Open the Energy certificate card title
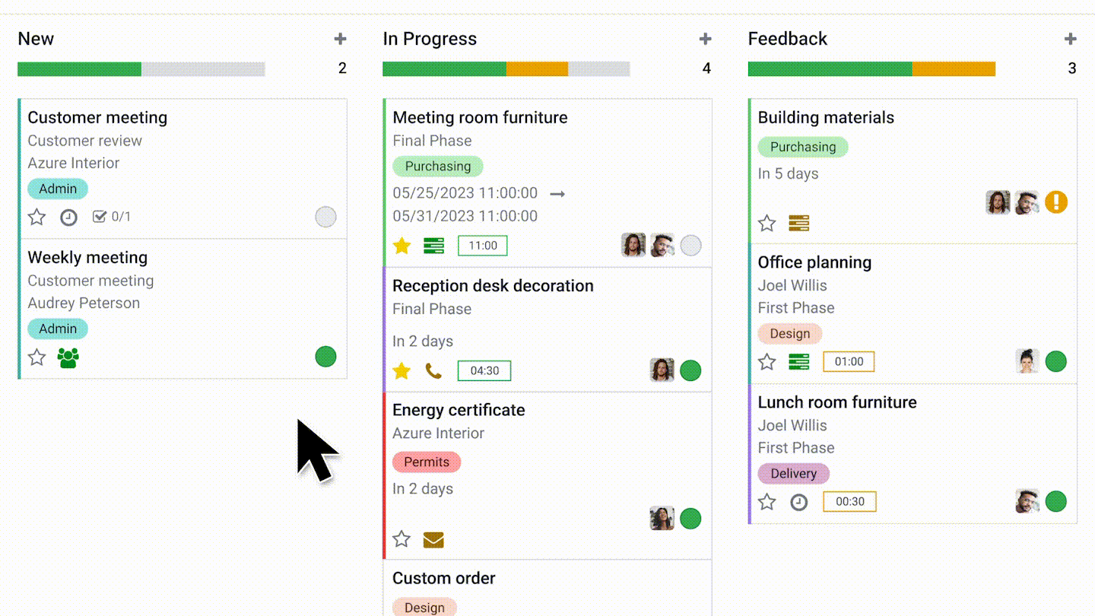The height and width of the screenshot is (616, 1095). point(459,410)
